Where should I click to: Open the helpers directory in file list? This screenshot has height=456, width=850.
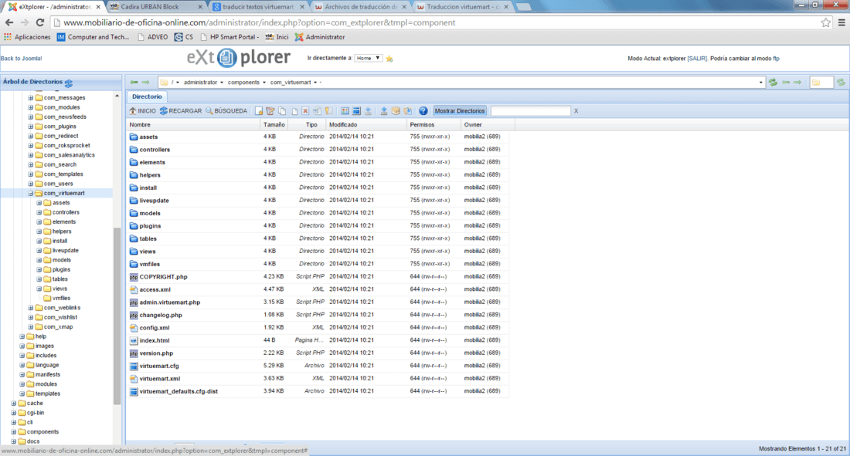(x=150, y=175)
